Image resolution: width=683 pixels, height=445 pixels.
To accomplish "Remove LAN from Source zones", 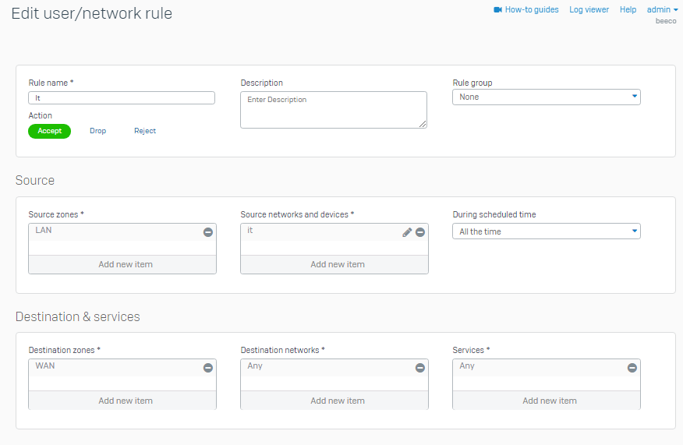I will click(x=208, y=232).
